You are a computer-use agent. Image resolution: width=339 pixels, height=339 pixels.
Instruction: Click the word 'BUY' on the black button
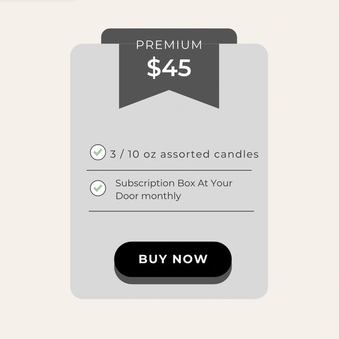[x=153, y=259]
